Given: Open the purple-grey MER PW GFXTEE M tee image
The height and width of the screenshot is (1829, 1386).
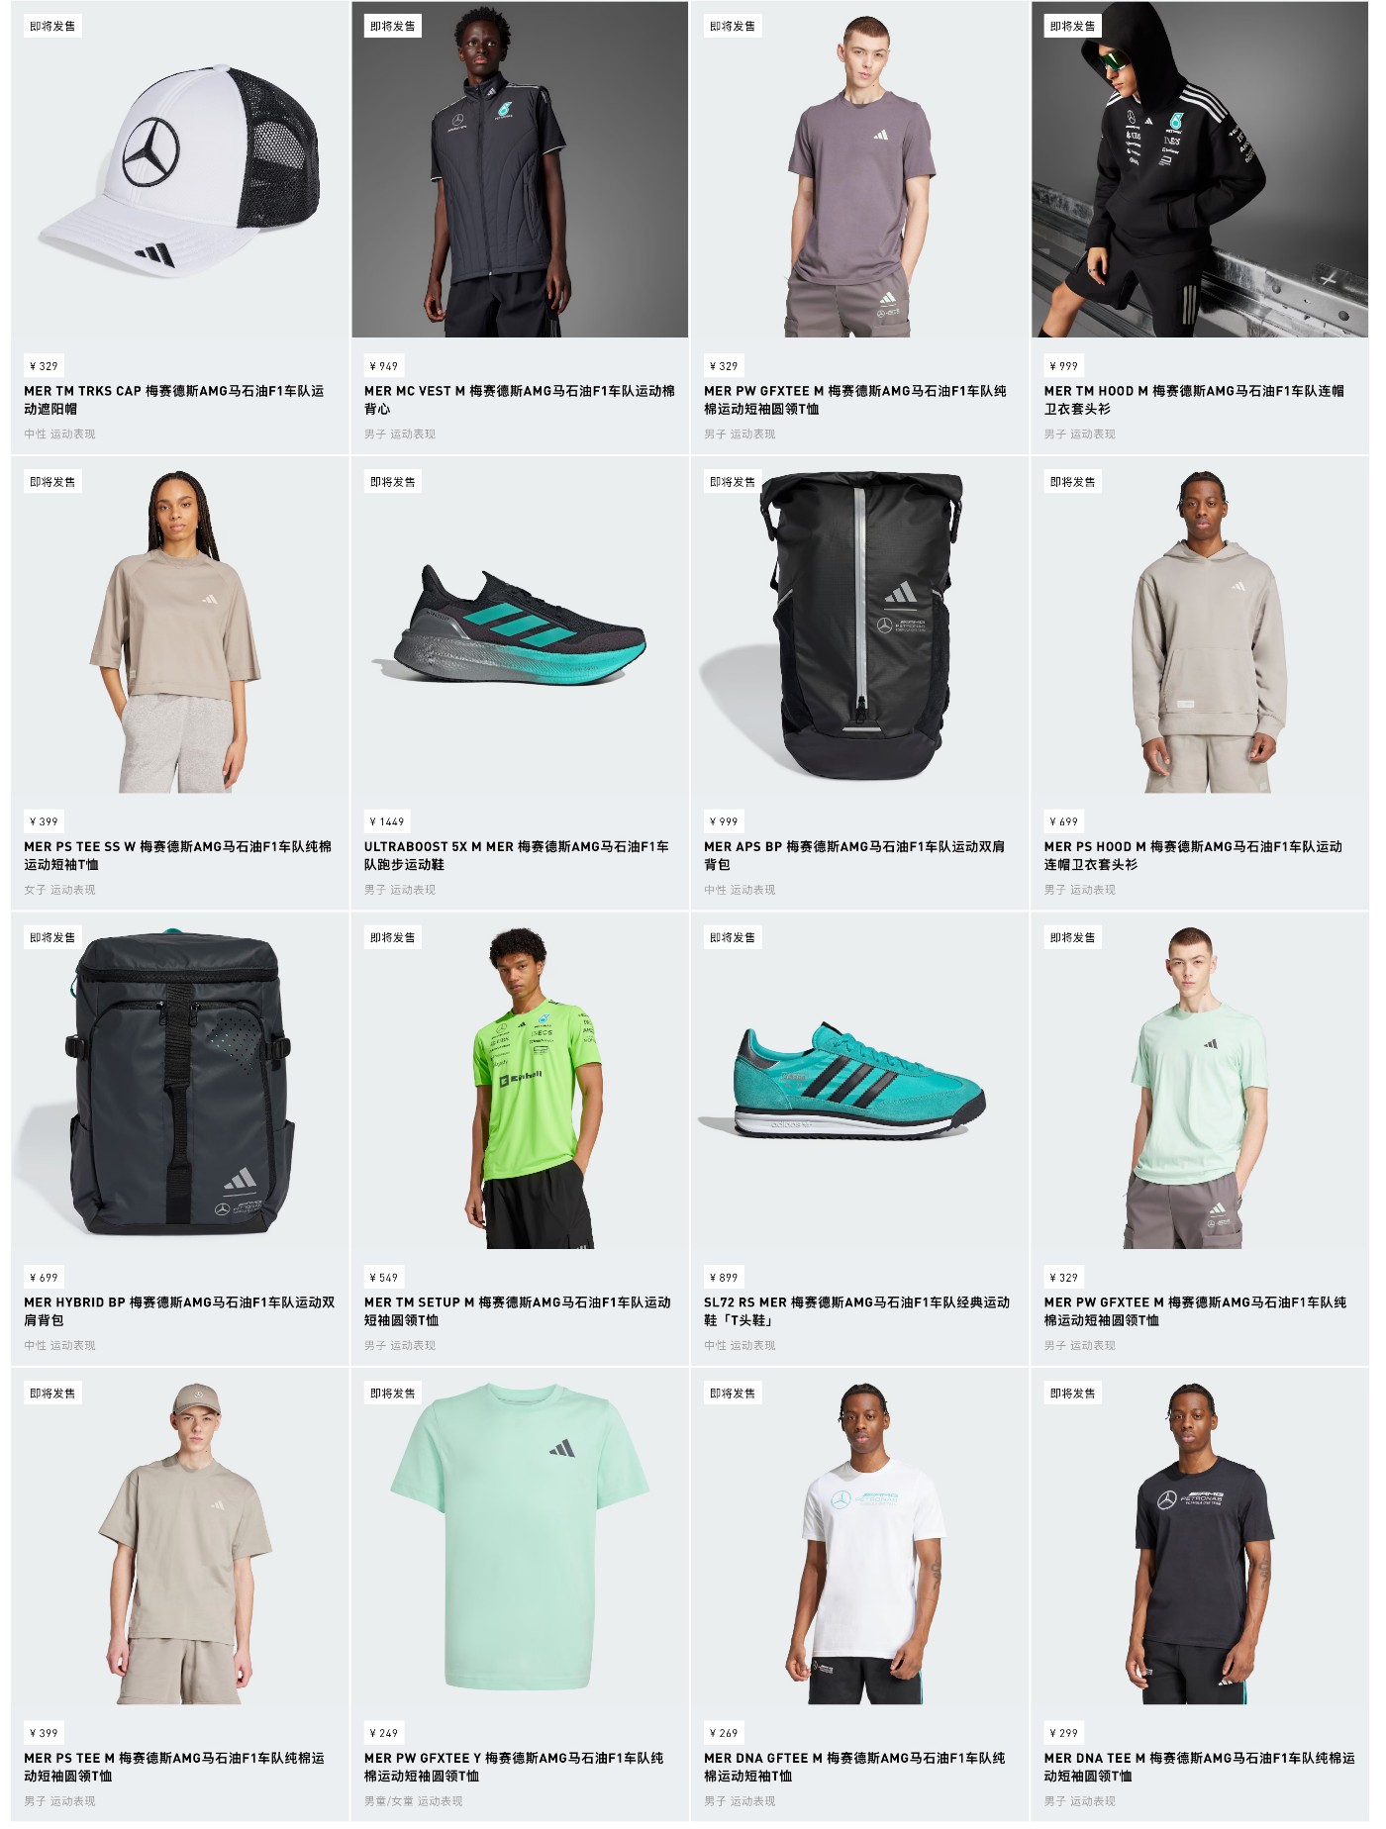Looking at the screenshot, I should (x=859, y=169).
